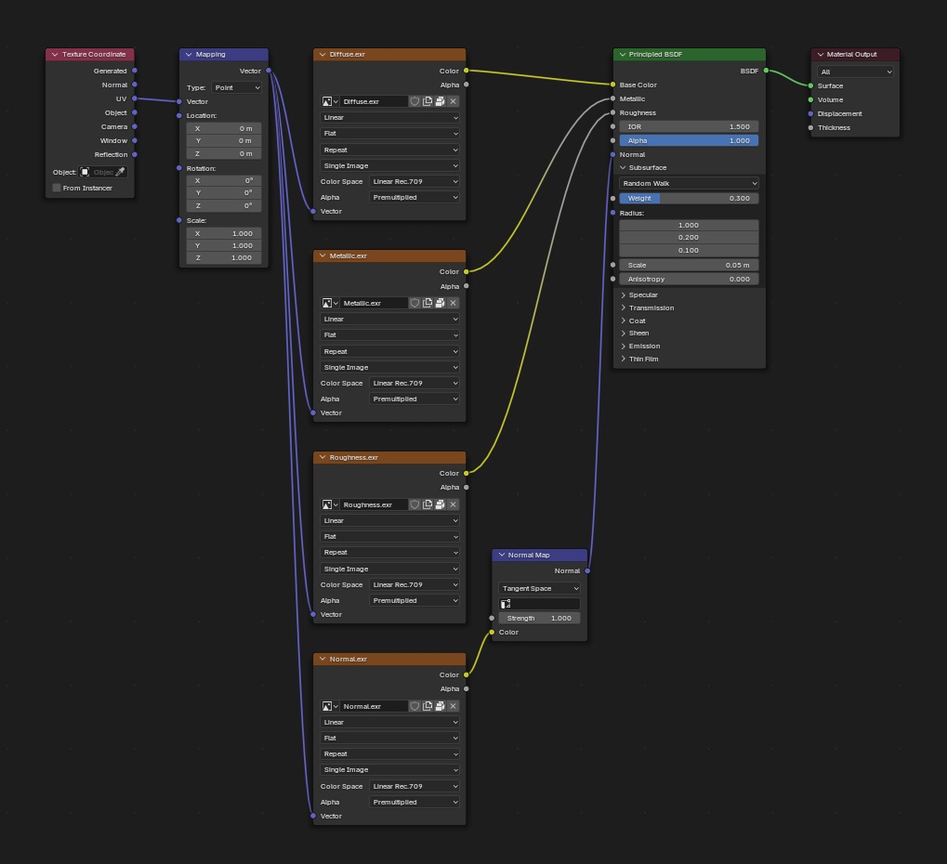
Task: Open the Roughness.exr Linear interpolation dropdown
Action: 389,520
